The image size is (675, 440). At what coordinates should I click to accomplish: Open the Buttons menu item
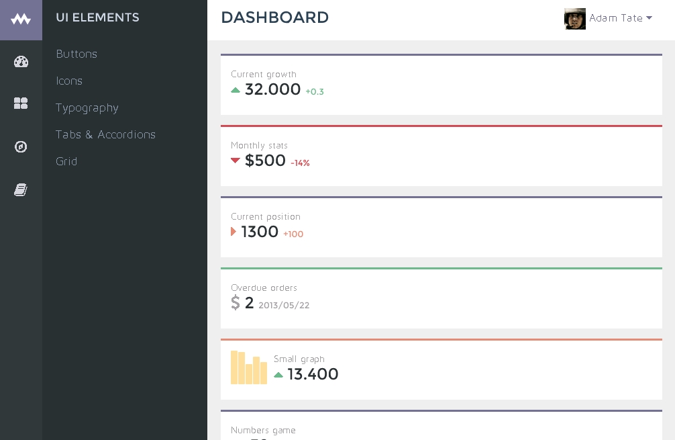[76, 54]
